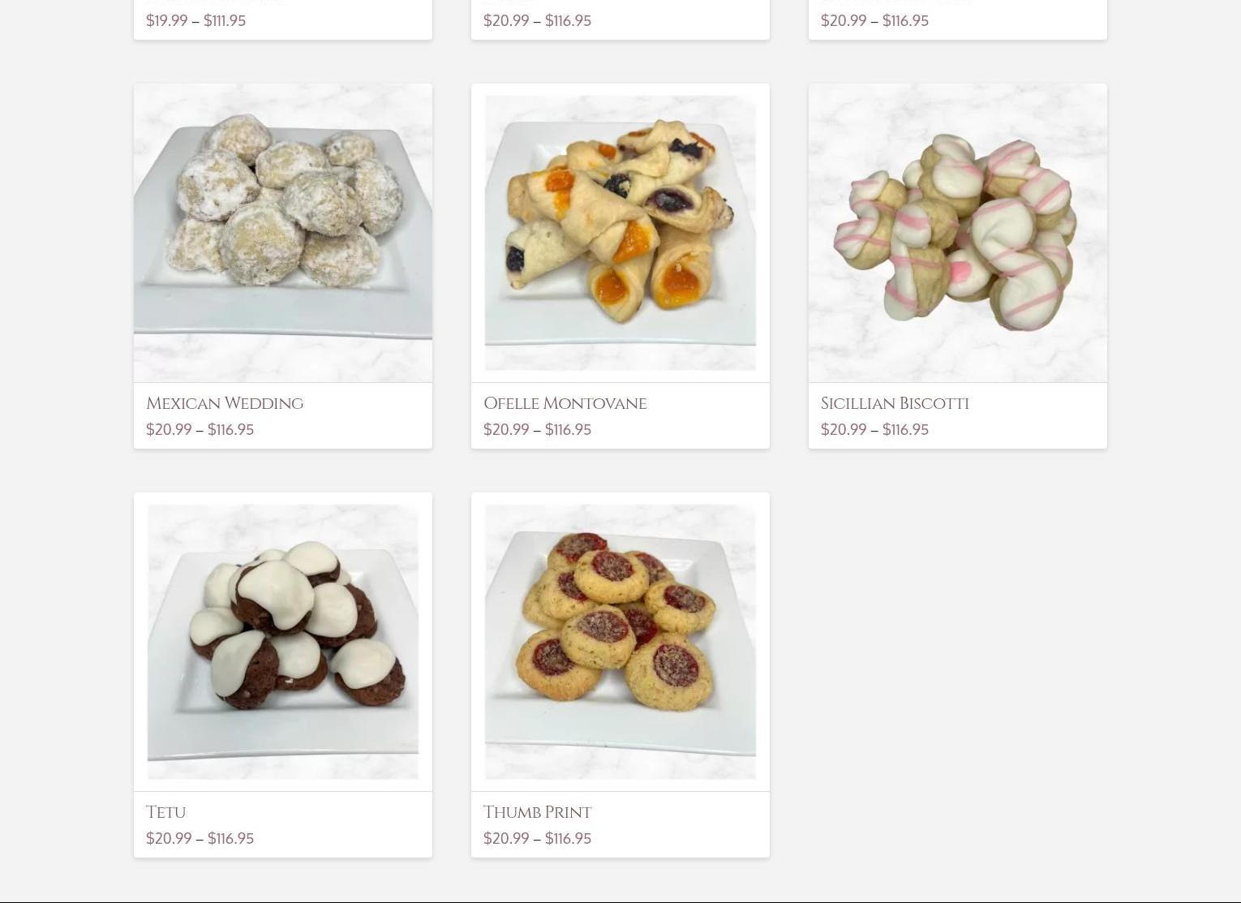Open the Sicillian Biscotti cookie photo

click(x=958, y=233)
